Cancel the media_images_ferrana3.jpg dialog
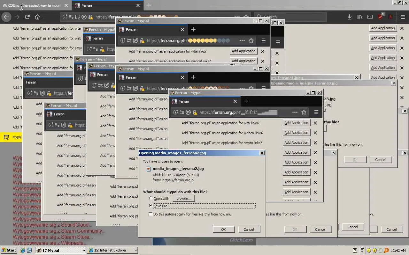Screen dimensions: 409x255 tap(380, 160)
